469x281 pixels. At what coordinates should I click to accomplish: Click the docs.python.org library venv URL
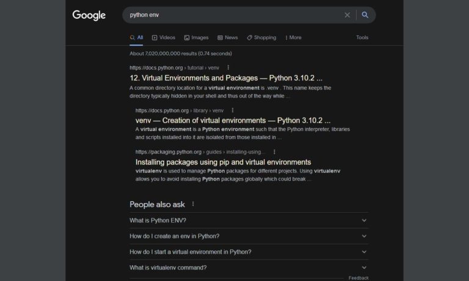tap(179, 110)
